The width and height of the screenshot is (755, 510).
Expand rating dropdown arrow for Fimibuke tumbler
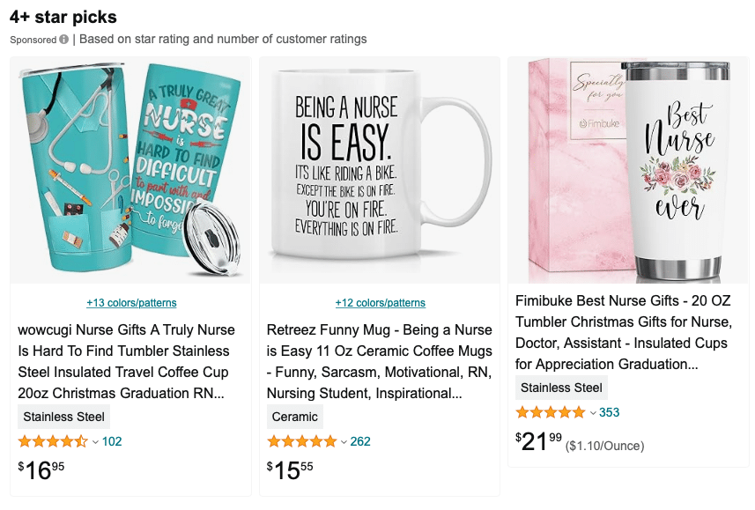(x=593, y=413)
